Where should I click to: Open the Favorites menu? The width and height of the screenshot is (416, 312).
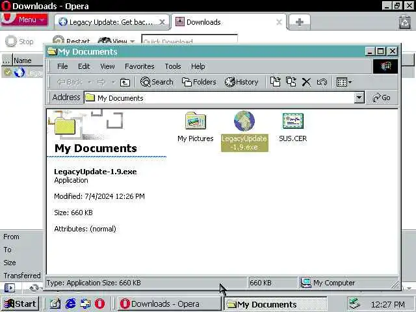click(140, 66)
